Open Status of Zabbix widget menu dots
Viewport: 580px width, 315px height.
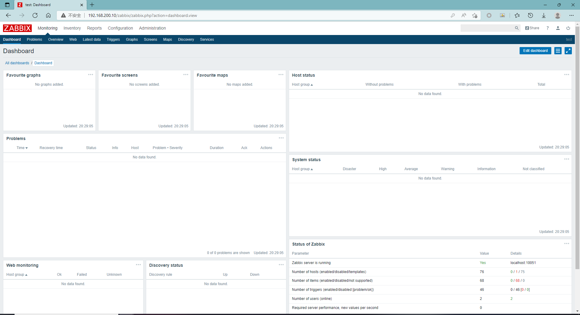tap(567, 243)
